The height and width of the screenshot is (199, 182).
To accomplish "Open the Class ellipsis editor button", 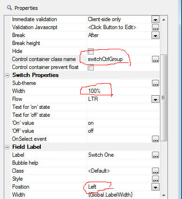I will [x=155, y=171].
